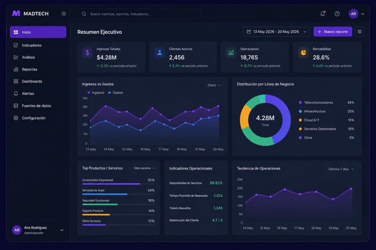This screenshot has width=376, height=250.
Task: Click Conectividad Empresarial progress bar
Action: (118, 184)
